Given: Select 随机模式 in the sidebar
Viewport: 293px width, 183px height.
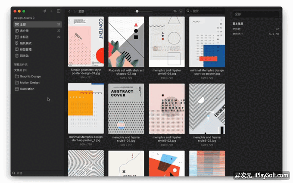Looking at the screenshot, I should (x=38, y=43).
